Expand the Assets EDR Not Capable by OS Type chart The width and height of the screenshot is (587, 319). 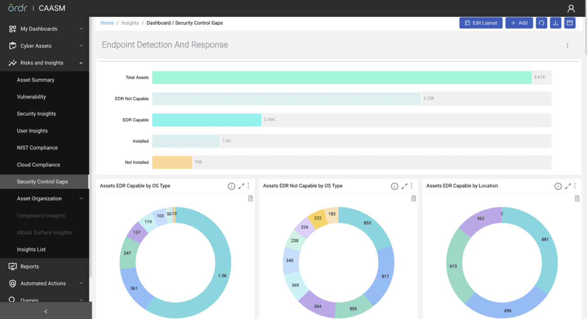tap(404, 186)
